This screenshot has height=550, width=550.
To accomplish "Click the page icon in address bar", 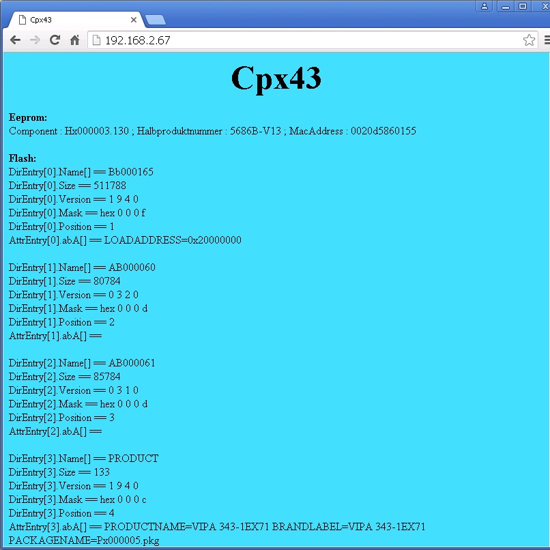I will pos(96,40).
